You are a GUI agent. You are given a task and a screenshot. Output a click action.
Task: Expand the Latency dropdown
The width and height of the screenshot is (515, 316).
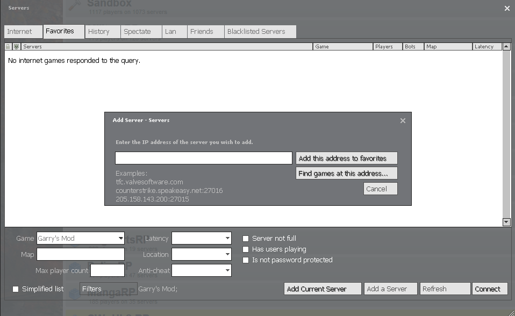202,238
